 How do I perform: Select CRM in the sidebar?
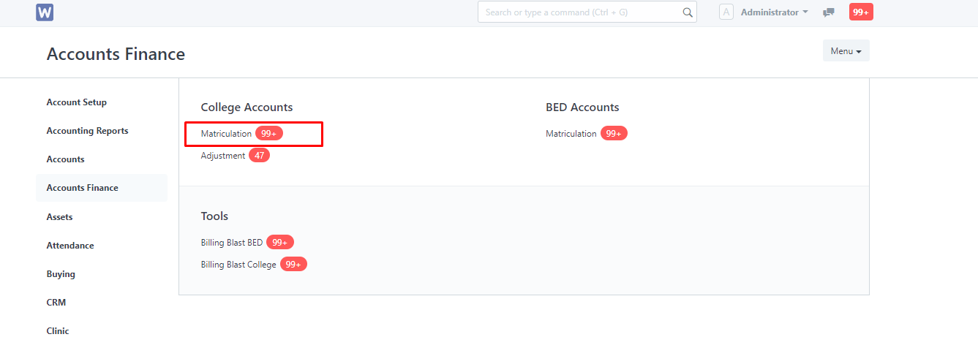point(56,303)
